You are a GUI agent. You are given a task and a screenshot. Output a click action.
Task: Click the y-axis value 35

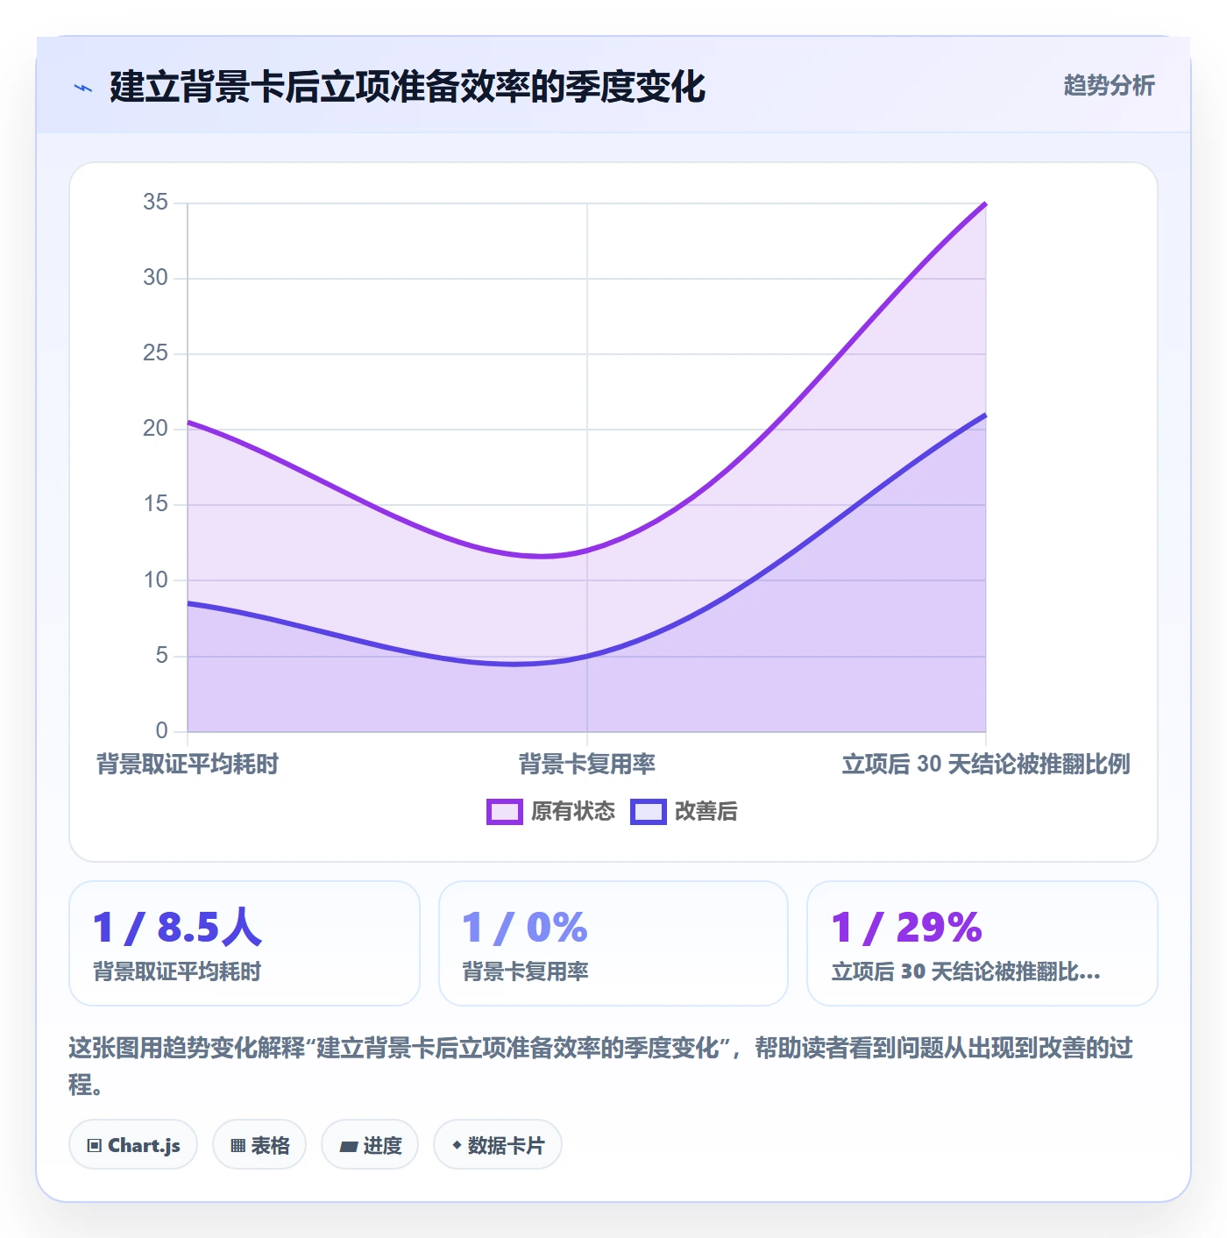point(155,203)
